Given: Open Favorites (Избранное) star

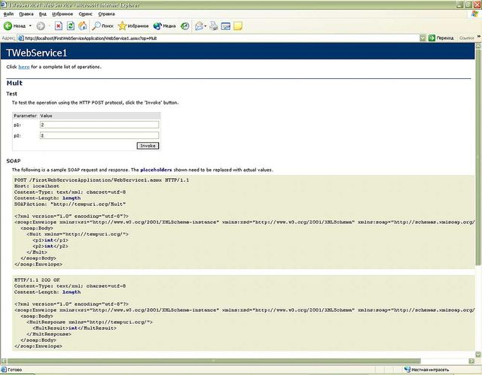Looking at the screenshot, I should (x=122, y=26).
